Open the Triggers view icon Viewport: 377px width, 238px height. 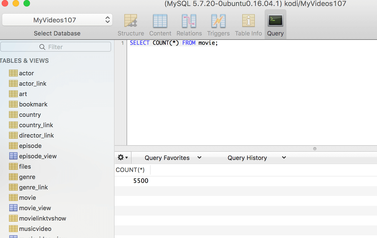[x=218, y=21]
